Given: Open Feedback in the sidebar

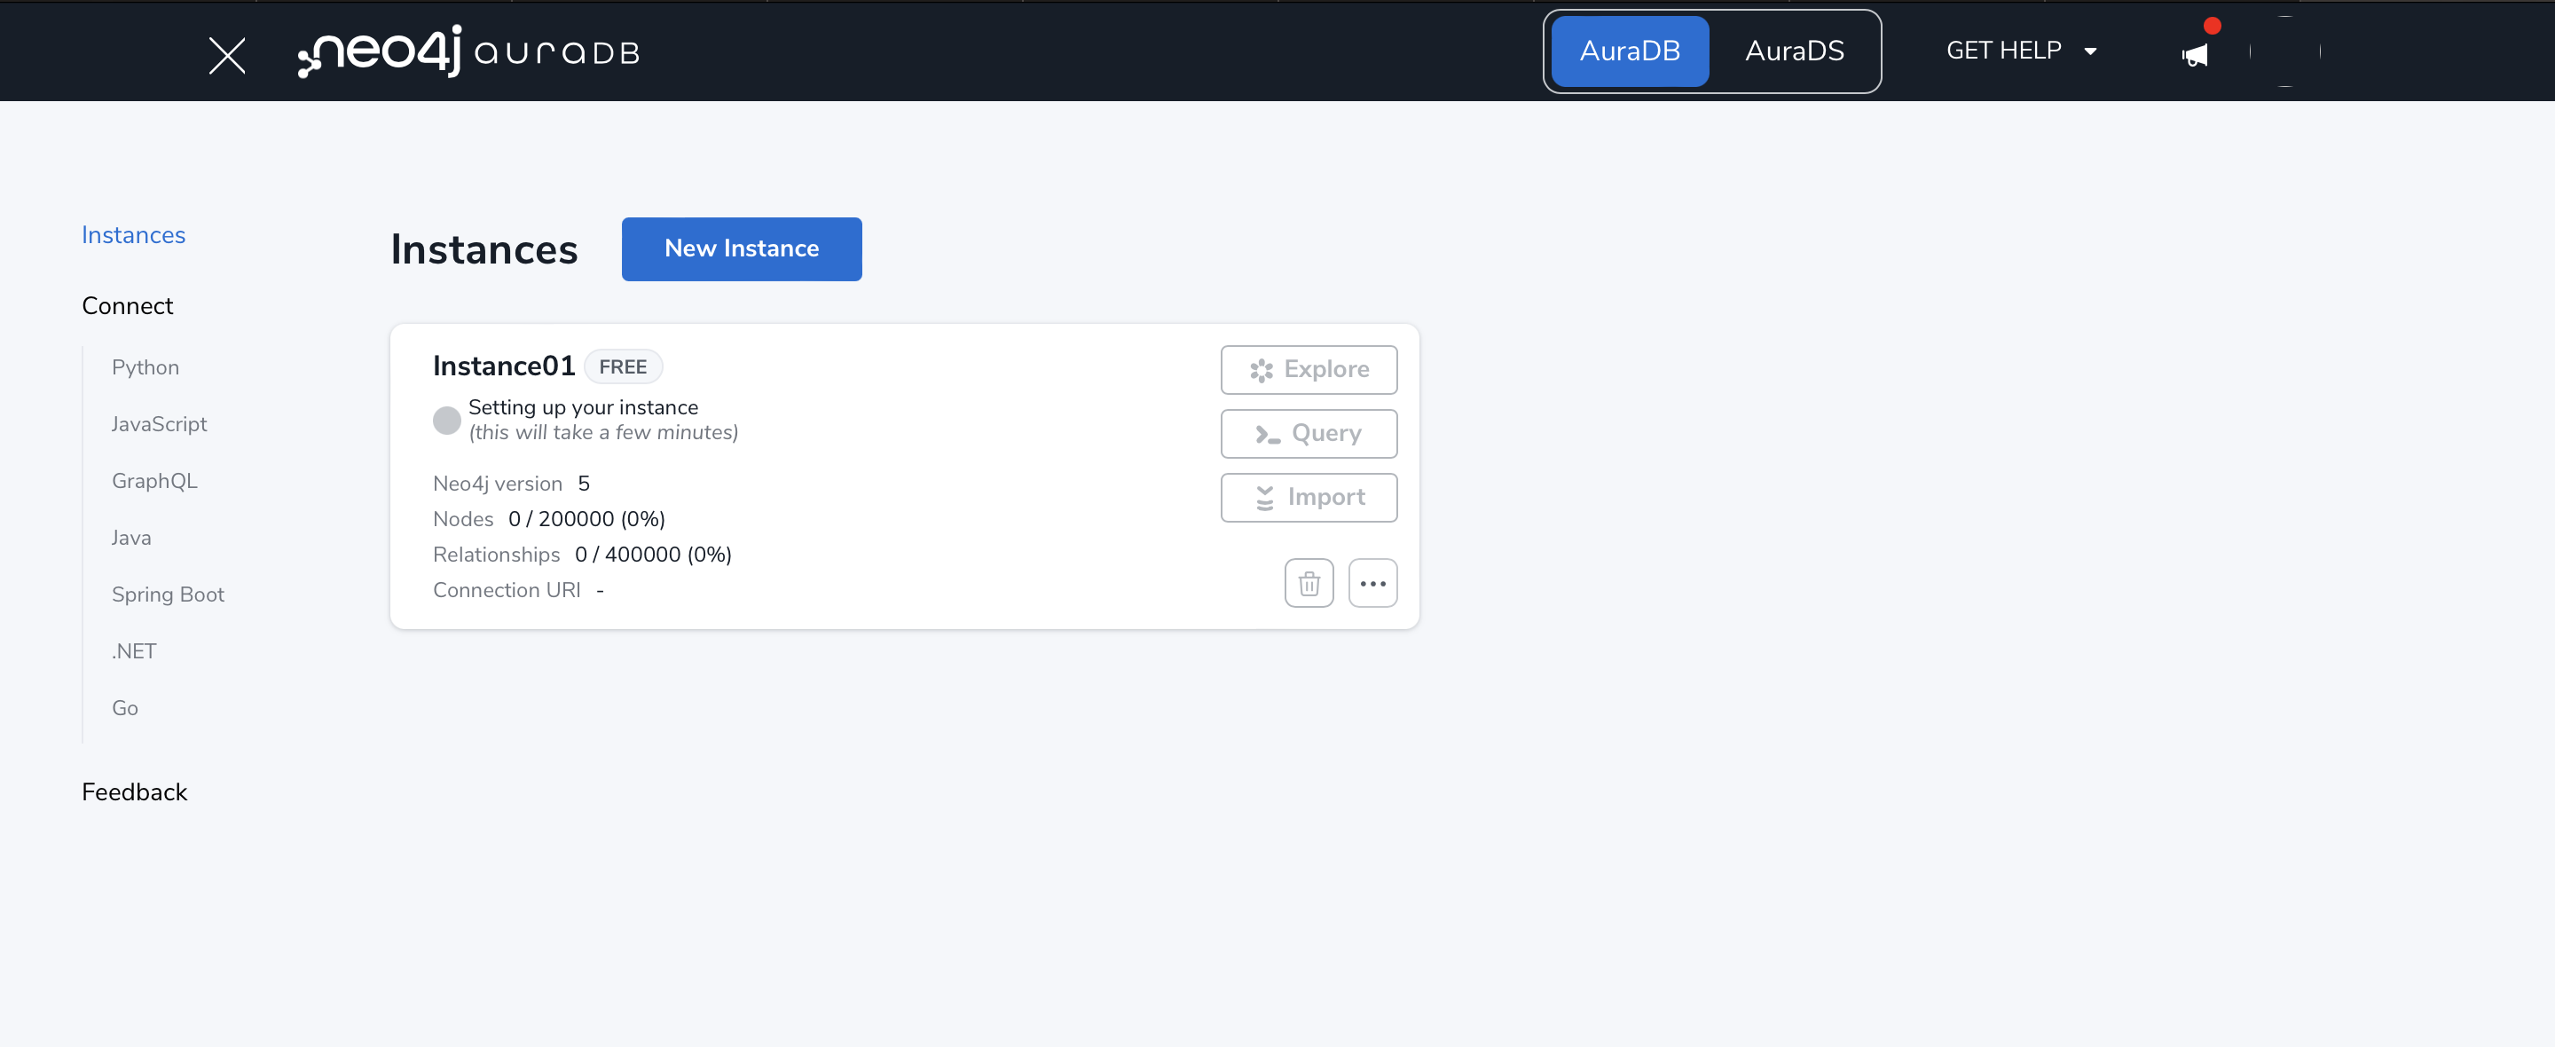Looking at the screenshot, I should [134, 792].
